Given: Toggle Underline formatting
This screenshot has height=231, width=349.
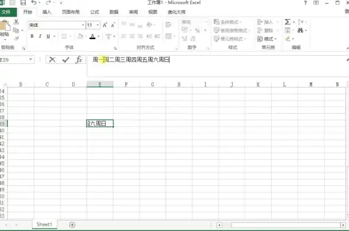Looking at the screenshot, I should (48, 36).
